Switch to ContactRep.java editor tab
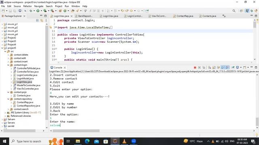This screenshot has height=145, width=259. pos(183,16)
